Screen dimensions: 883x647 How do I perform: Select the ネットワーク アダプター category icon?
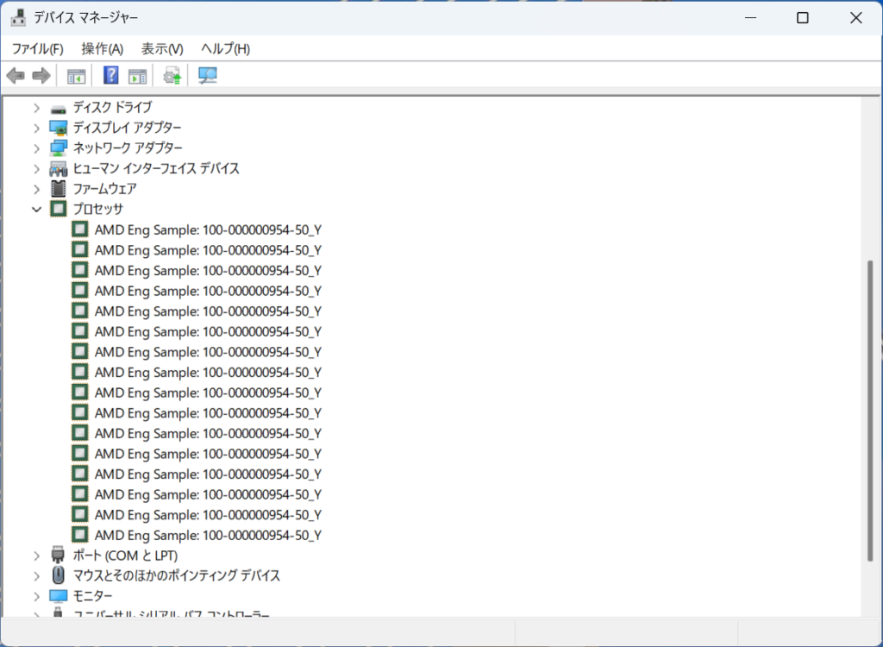(x=58, y=148)
